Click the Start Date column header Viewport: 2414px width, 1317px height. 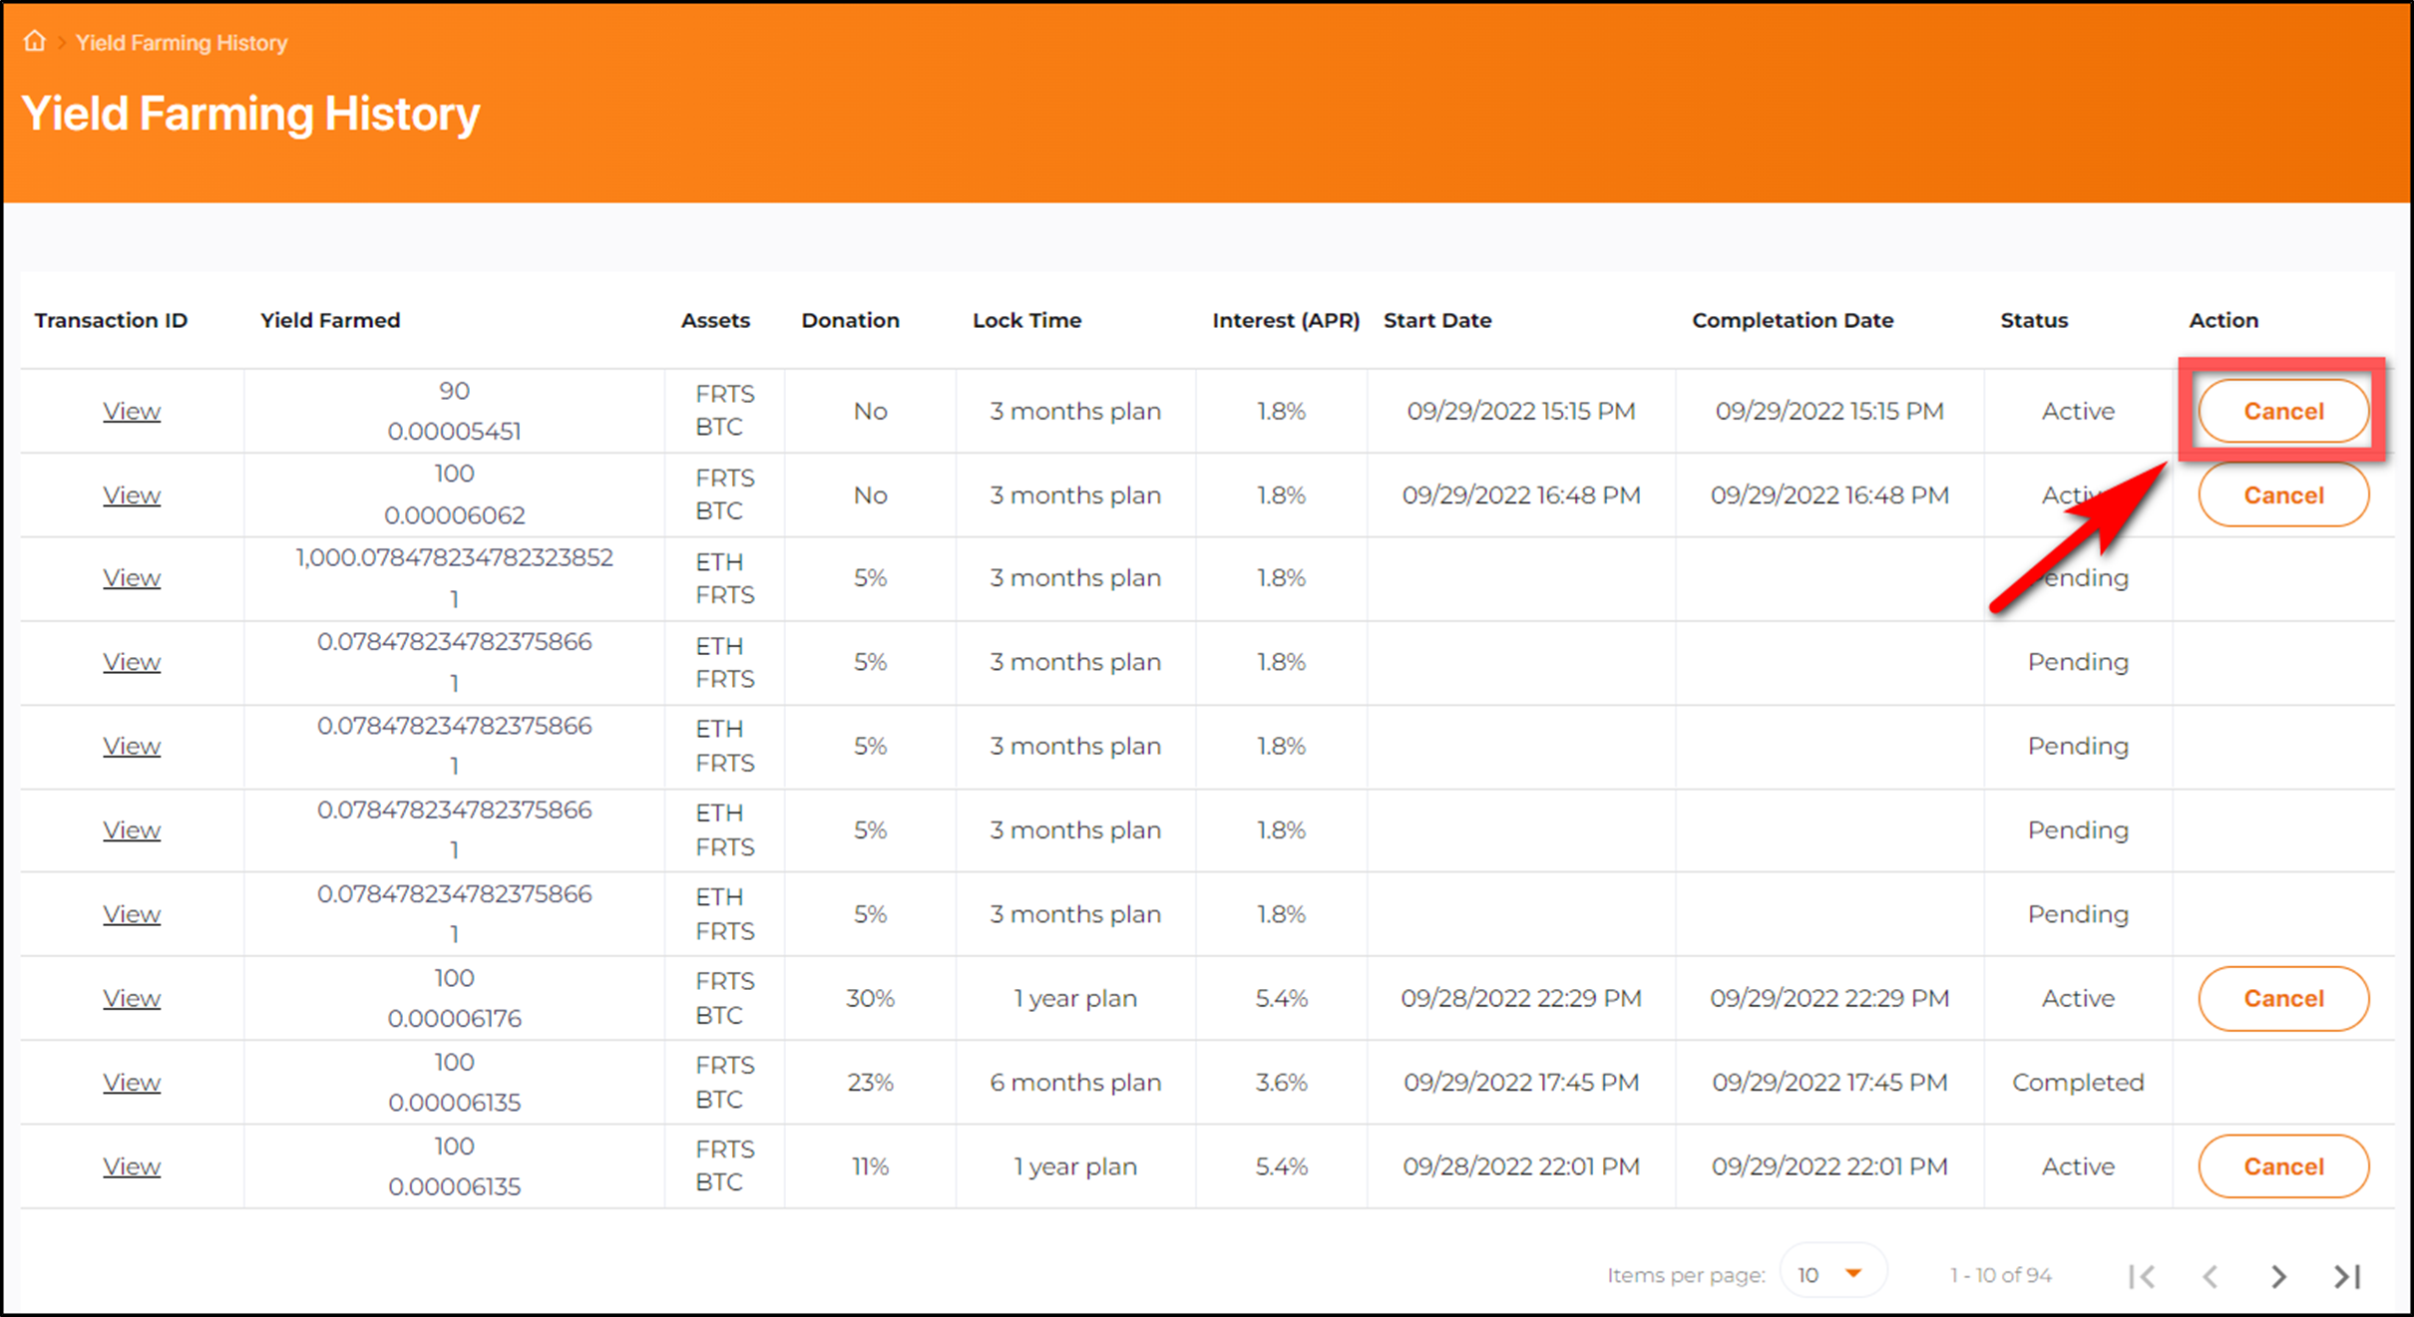click(x=1436, y=320)
